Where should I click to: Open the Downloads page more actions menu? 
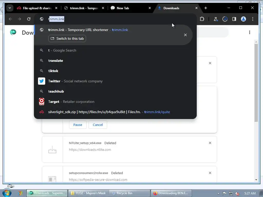point(250,32)
